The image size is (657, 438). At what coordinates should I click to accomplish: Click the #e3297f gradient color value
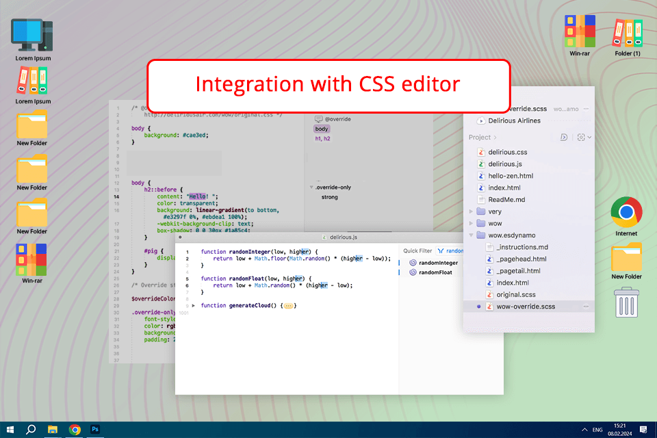[x=176, y=217]
